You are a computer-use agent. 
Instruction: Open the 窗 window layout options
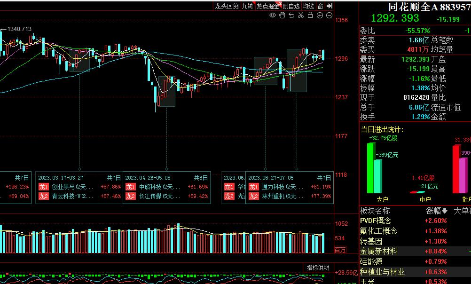pyautogui.click(x=321, y=5)
